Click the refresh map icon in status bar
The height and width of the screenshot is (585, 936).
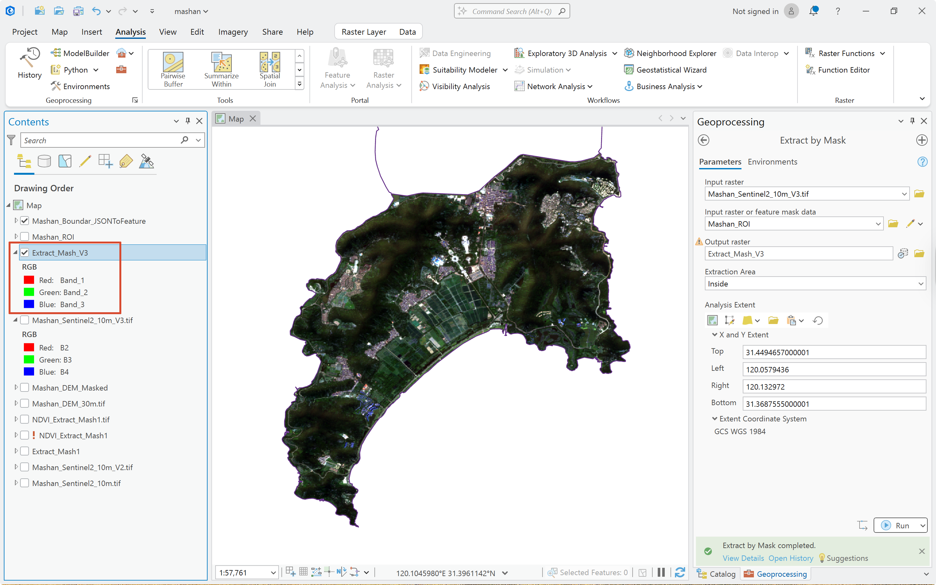679,572
